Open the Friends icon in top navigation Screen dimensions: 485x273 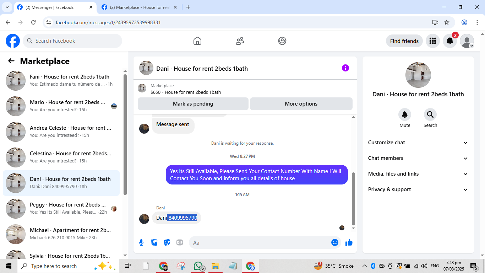tap(240, 41)
